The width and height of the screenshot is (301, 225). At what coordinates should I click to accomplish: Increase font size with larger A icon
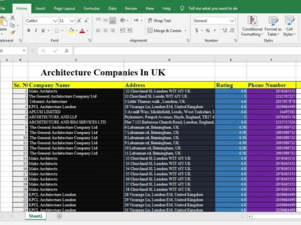pyautogui.click(x=79, y=21)
